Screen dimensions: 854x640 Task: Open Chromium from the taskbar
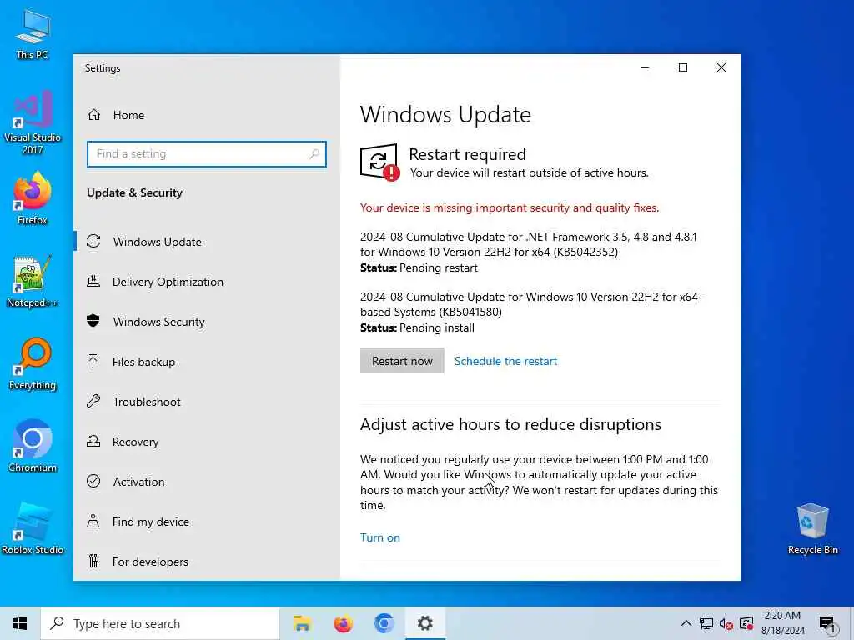tap(384, 623)
